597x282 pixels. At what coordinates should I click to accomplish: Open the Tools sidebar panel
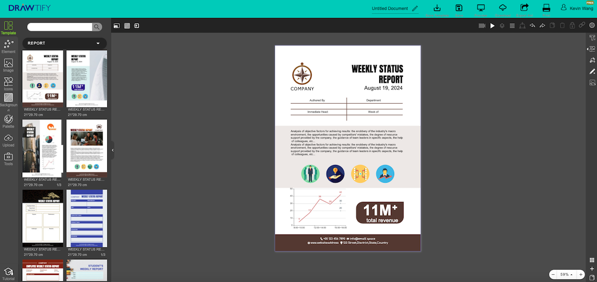(8, 159)
